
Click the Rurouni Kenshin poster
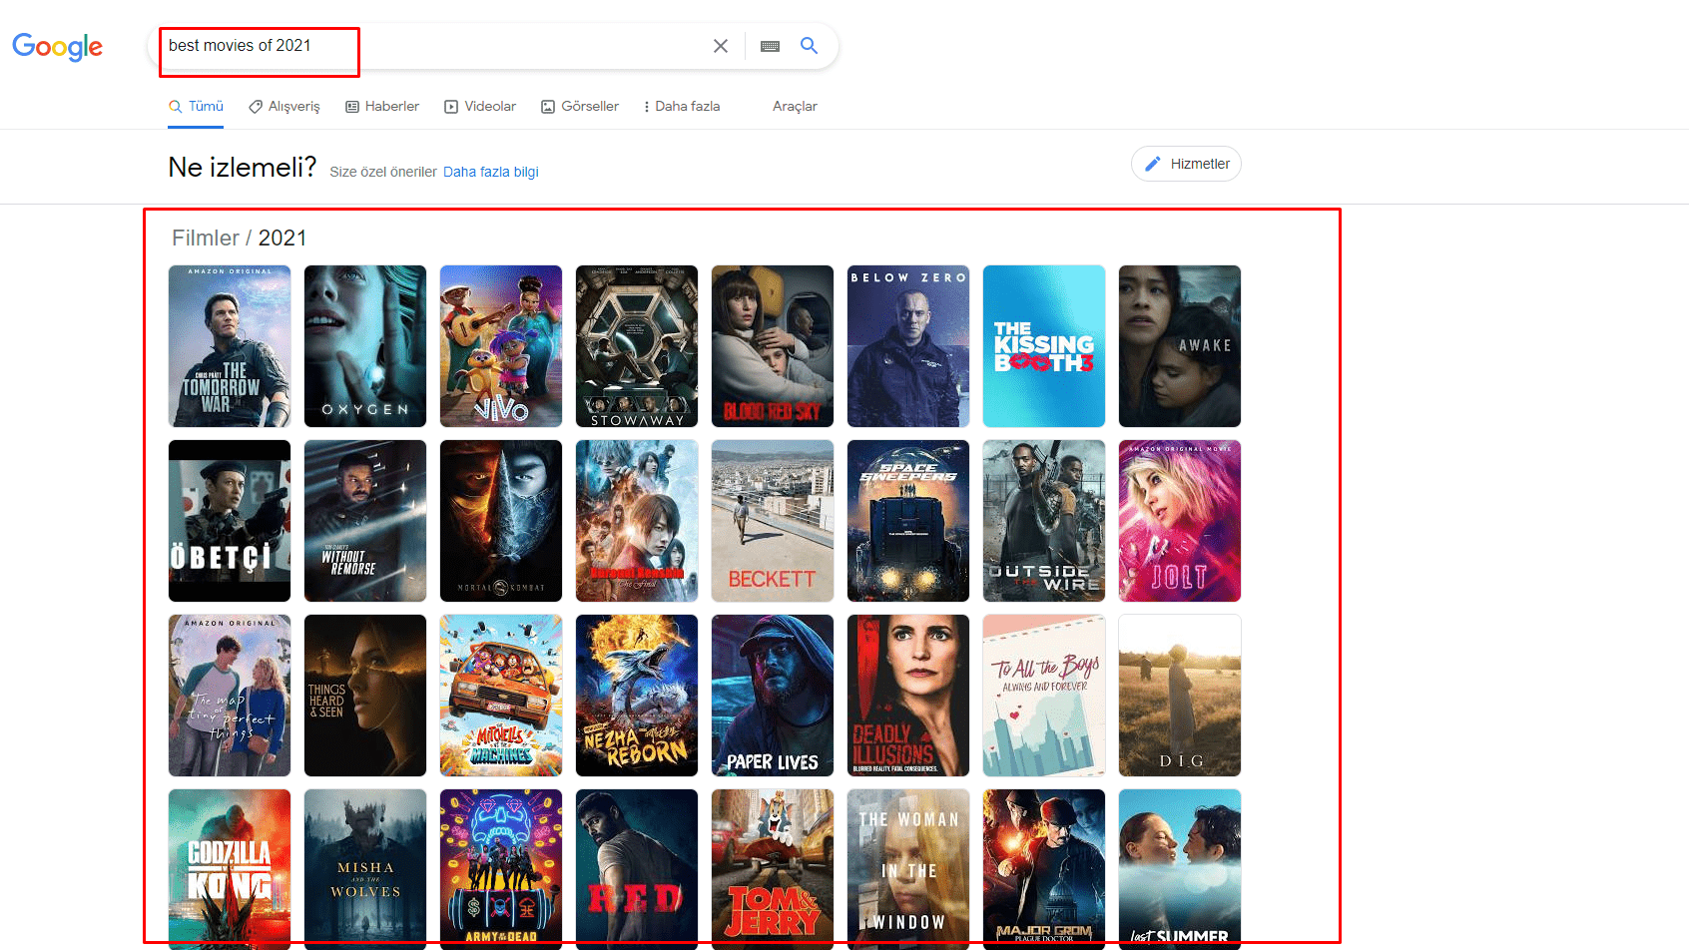click(637, 521)
